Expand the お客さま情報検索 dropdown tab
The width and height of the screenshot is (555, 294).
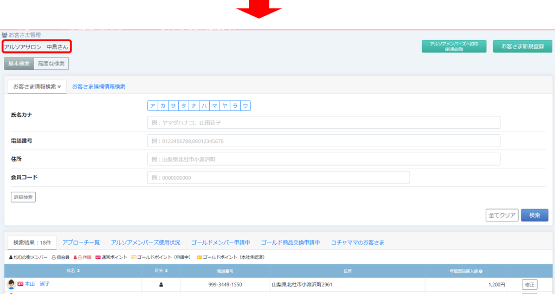[37, 86]
